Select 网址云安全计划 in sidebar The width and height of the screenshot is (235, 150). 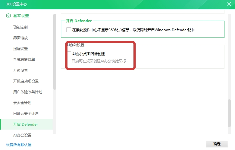(x=26, y=114)
